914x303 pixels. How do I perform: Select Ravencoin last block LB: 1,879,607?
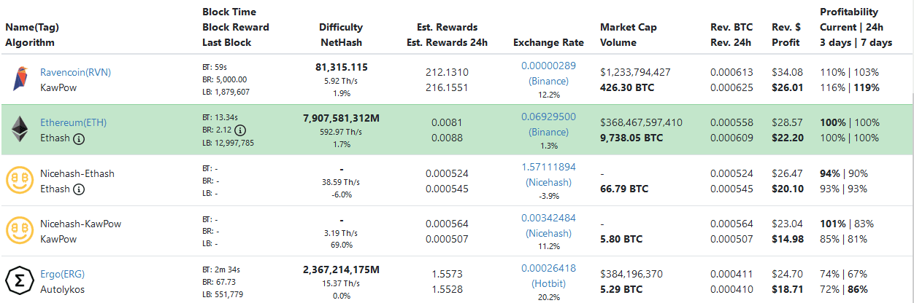(x=226, y=92)
